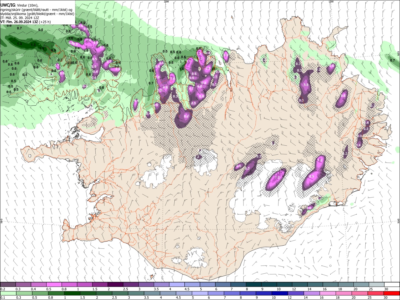Image resolution: width=400 pixels, height=300 pixels.
Task: Click the '4.5' label in the top legend row
Action: coord(187,289)
